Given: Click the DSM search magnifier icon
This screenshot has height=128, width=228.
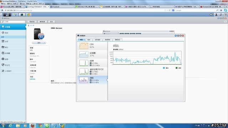Looking at the screenshot, I should pyautogui.click(x=221, y=15).
